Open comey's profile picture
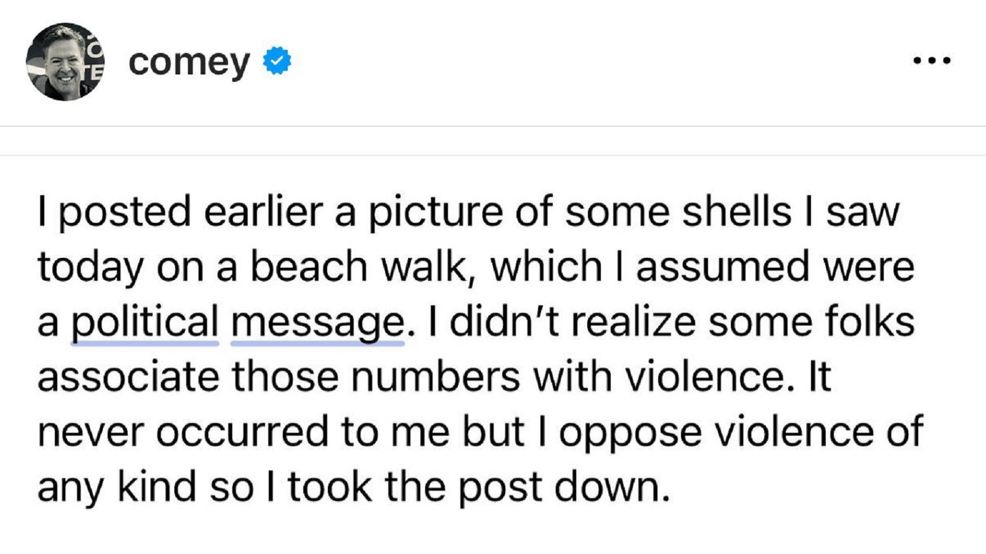986x554 pixels. [x=65, y=62]
